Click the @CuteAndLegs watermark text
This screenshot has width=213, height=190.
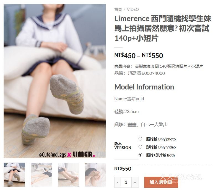[x=52, y=155]
